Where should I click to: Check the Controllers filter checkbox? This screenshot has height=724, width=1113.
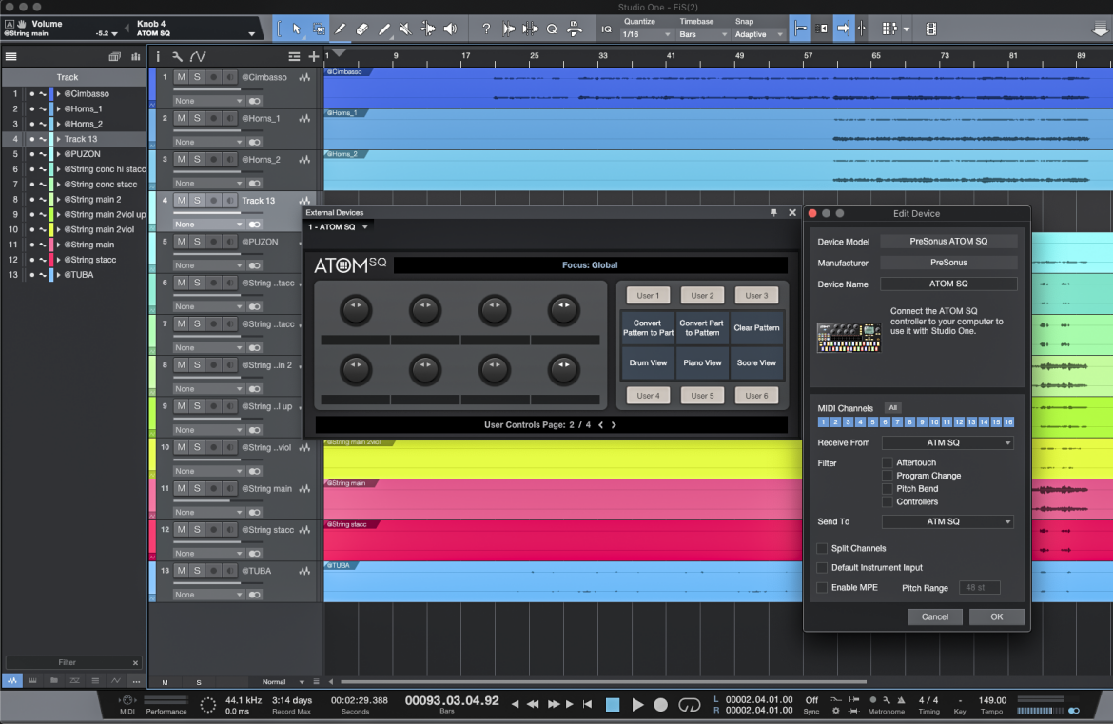(888, 502)
